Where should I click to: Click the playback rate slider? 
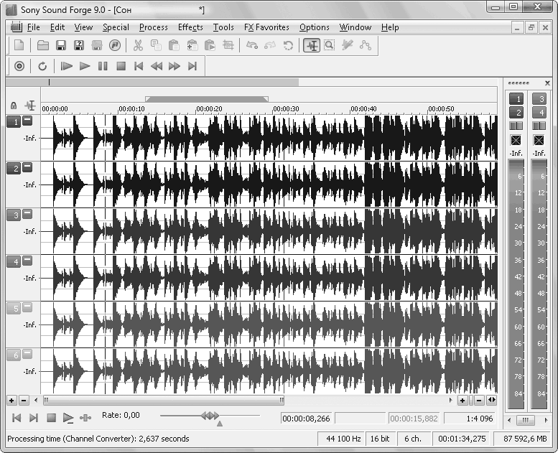point(210,416)
